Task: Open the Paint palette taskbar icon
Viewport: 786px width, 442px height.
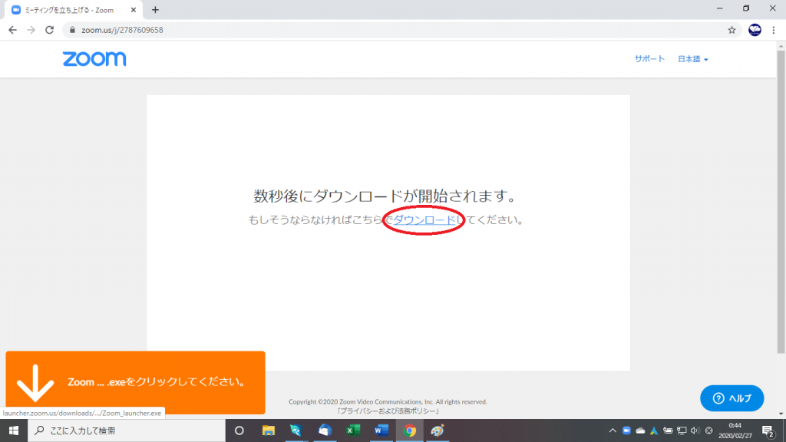Action: coord(438,430)
